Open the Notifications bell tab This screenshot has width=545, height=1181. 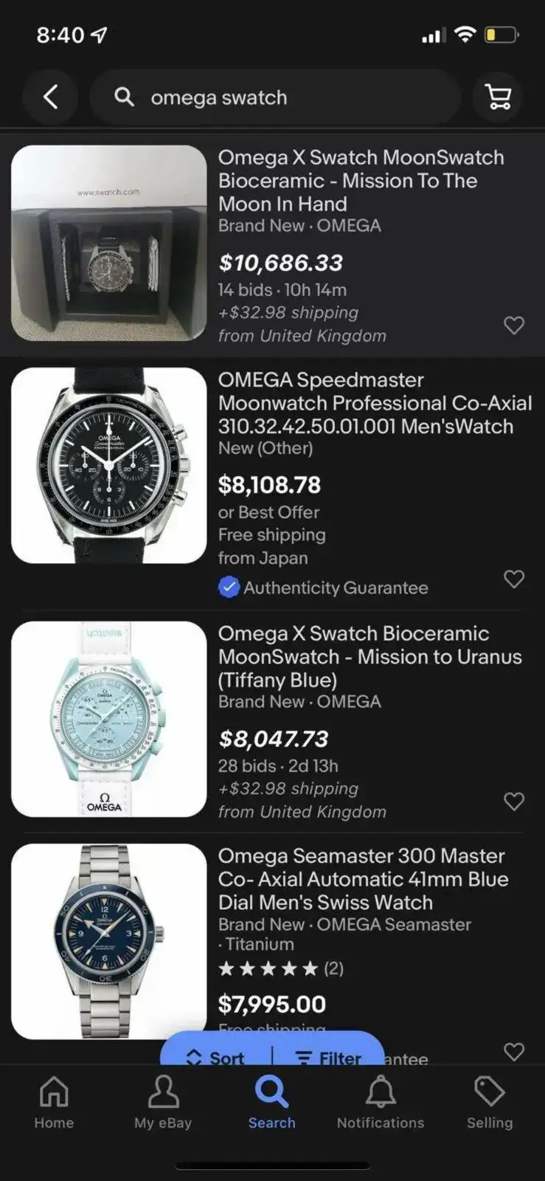coord(381,1101)
